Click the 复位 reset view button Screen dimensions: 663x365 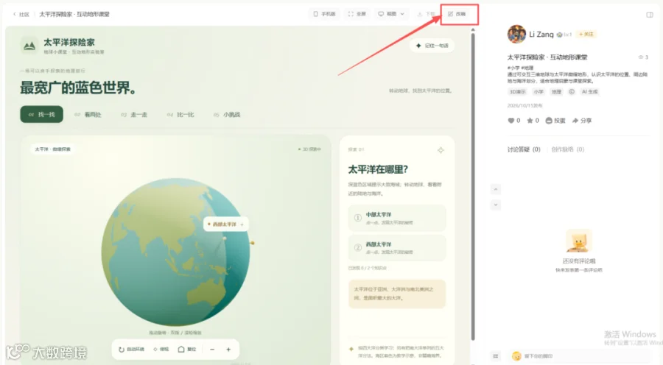pos(187,350)
